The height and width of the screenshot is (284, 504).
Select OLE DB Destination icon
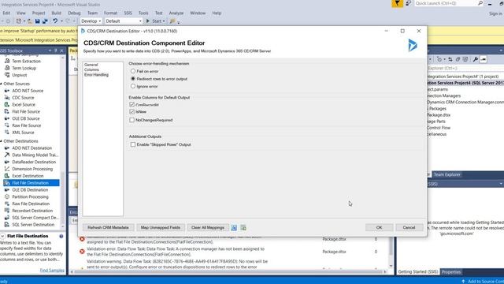pos(7,190)
